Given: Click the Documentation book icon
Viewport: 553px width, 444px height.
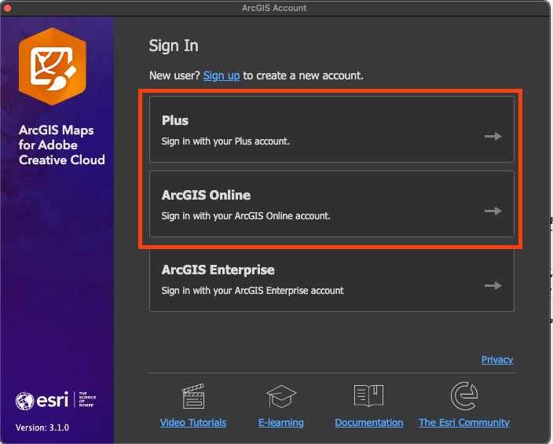Looking at the screenshot, I should point(368,396).
